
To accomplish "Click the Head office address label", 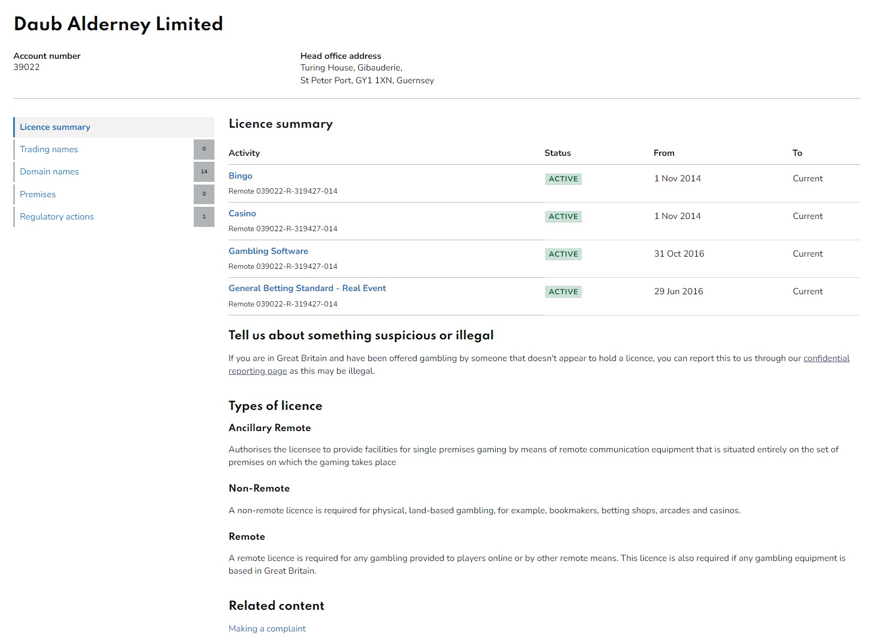I will 341,56.
